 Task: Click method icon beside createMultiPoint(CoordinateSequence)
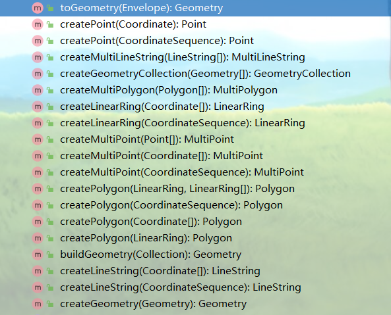pyautogui.click(x=38, y=172)
